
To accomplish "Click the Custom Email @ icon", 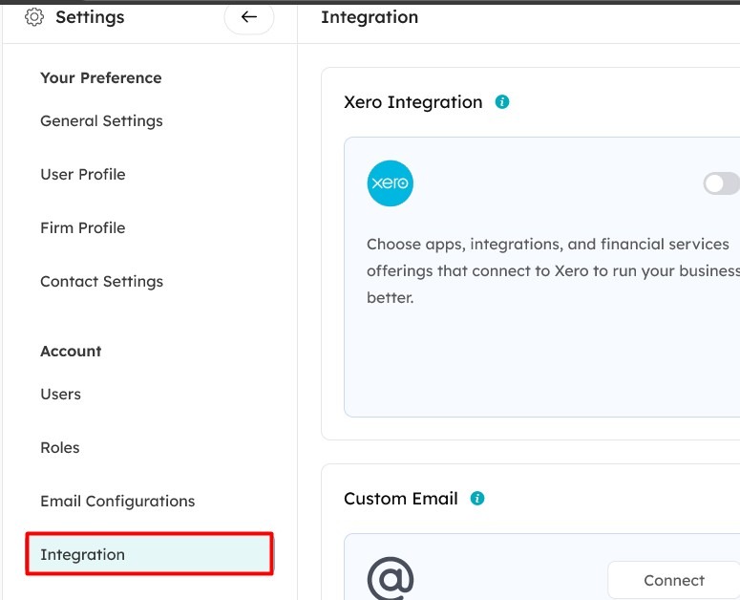I will [391, 579].
